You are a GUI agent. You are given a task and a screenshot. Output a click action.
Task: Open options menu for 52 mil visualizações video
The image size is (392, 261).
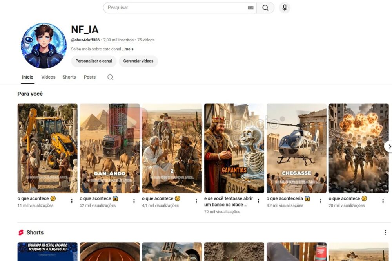point(134,201)
